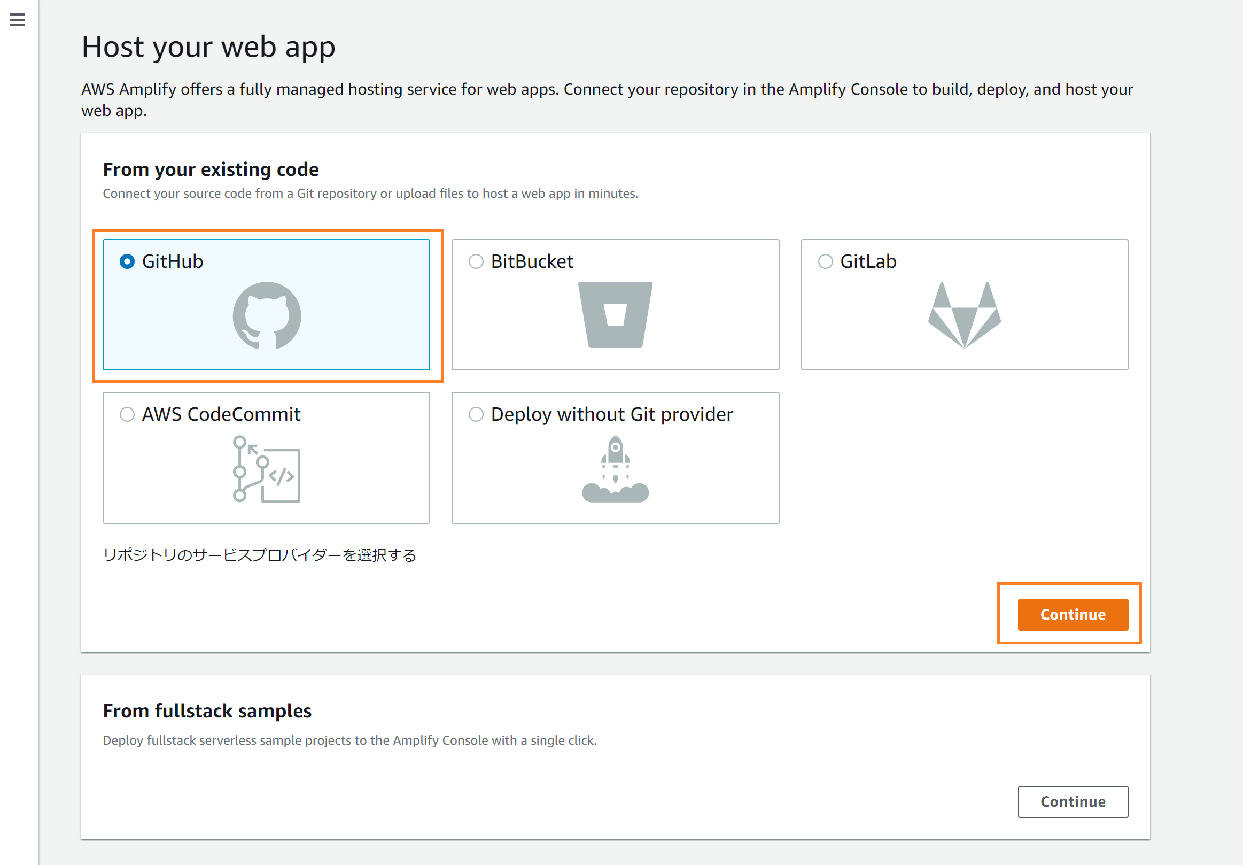Click the Deploy without Git provider label

[612, 415]
